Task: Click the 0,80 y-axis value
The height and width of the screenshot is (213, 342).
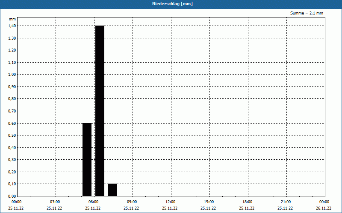Action: tap(12, 99)
